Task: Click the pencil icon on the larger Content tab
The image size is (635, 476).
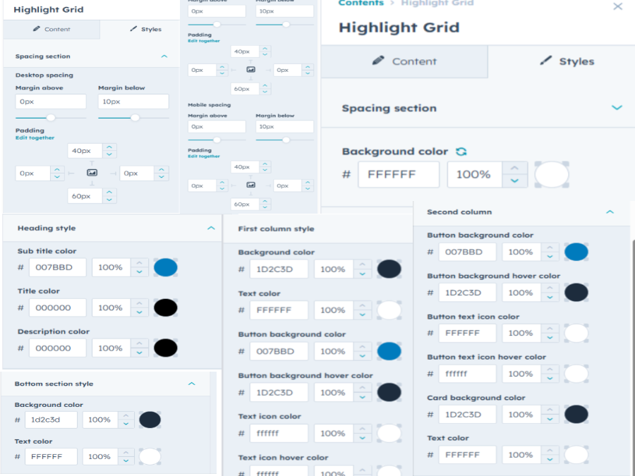Action: tap(378, 61)
